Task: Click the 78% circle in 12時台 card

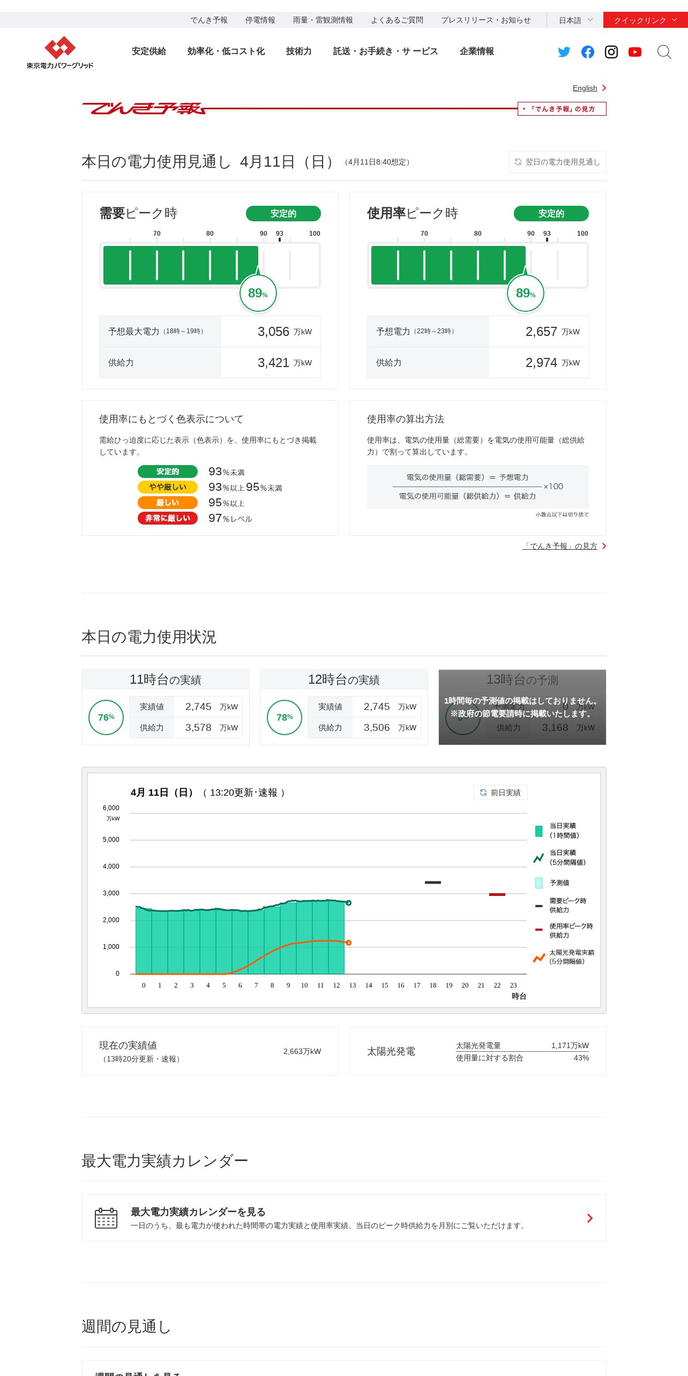Action: (285, 717)
